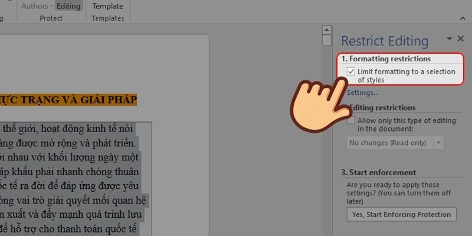Click the Formatting restrictions section heading
The height and width of the screenshot is (236, 472).
[386, 59]
